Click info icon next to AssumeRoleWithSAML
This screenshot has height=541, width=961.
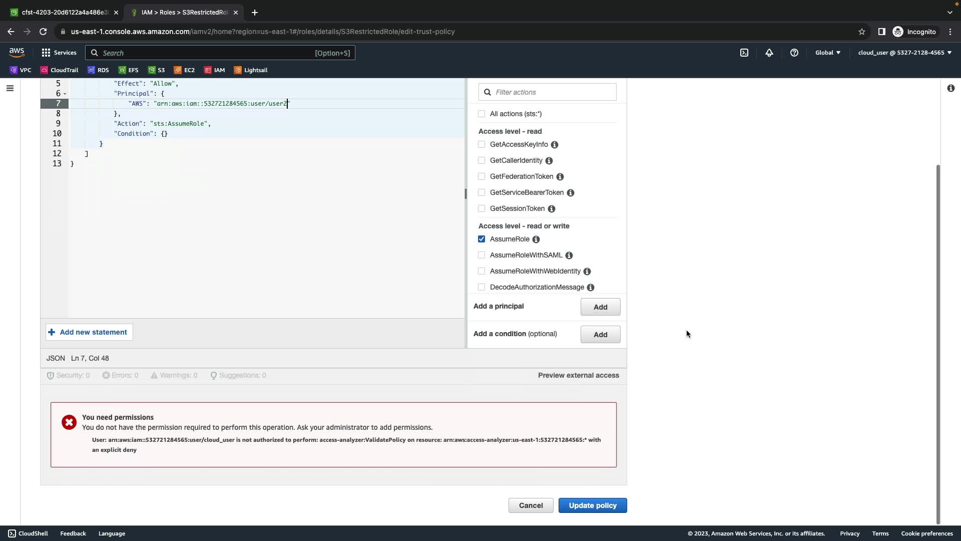coord(569,255)
